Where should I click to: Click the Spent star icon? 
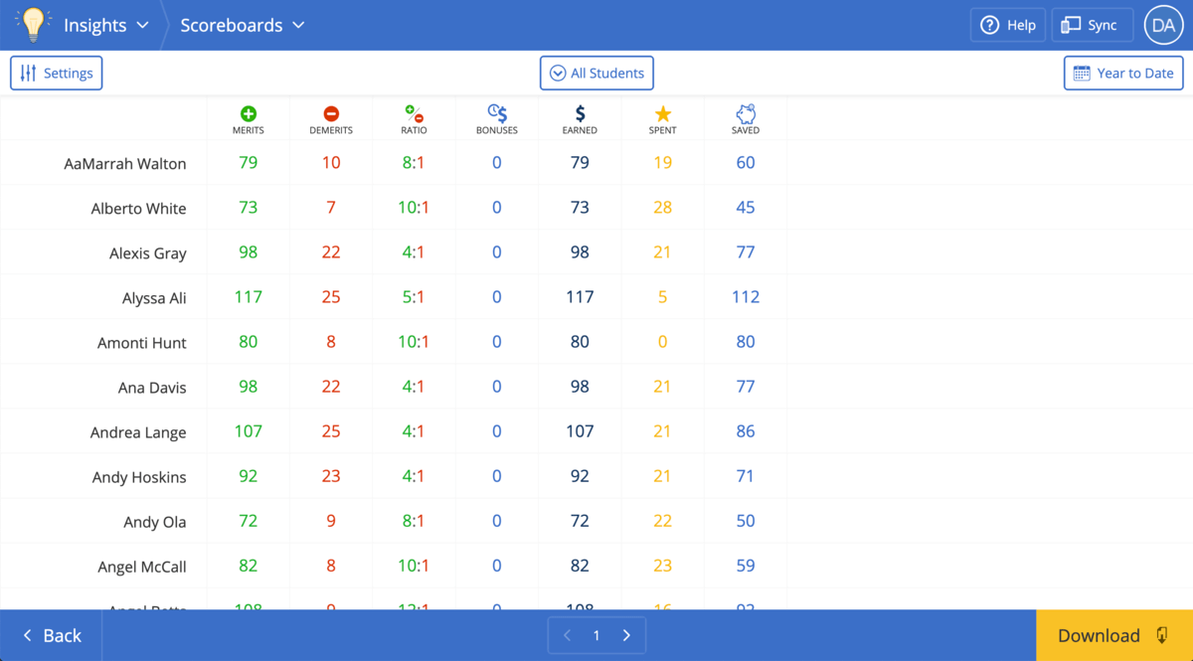pyautogui.click(x=662, y=111)
